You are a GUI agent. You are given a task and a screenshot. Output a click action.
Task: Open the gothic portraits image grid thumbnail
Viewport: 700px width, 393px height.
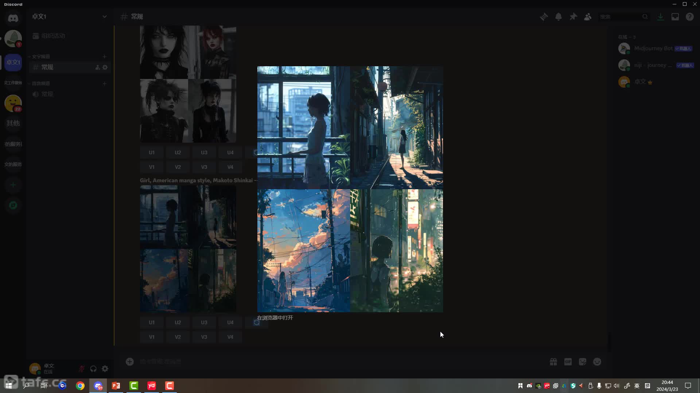coord(188,84)
